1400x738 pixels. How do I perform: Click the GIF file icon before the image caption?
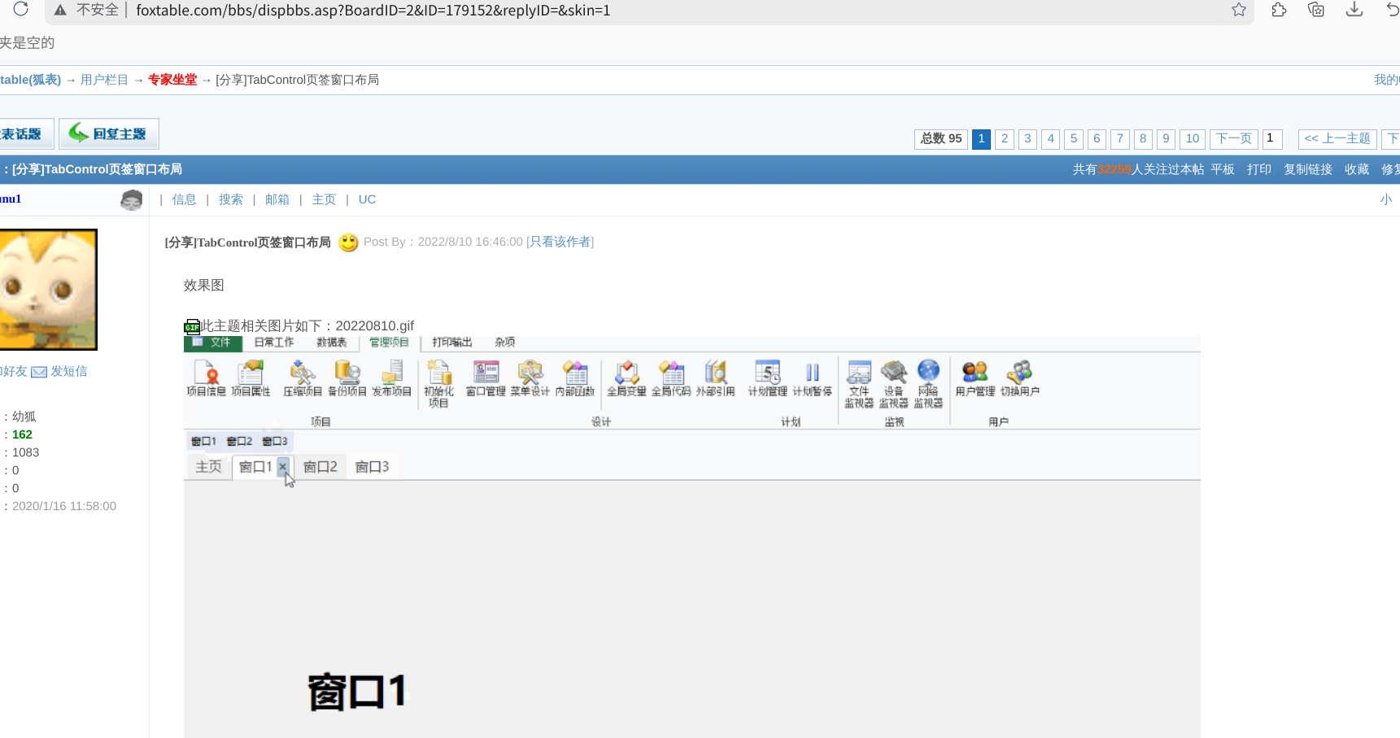point(192,327)
